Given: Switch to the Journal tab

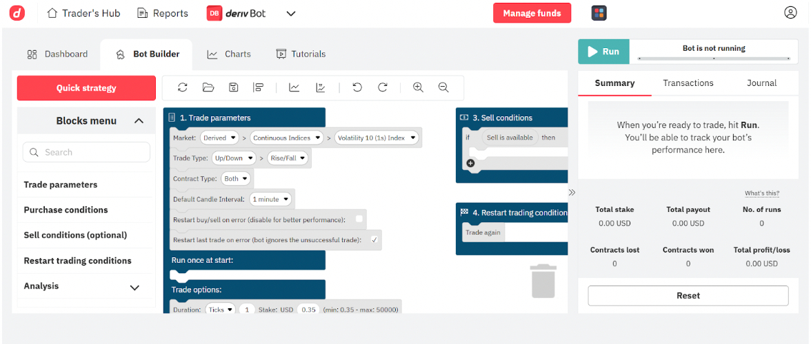Looking at the screenshot, I should 761,83.
